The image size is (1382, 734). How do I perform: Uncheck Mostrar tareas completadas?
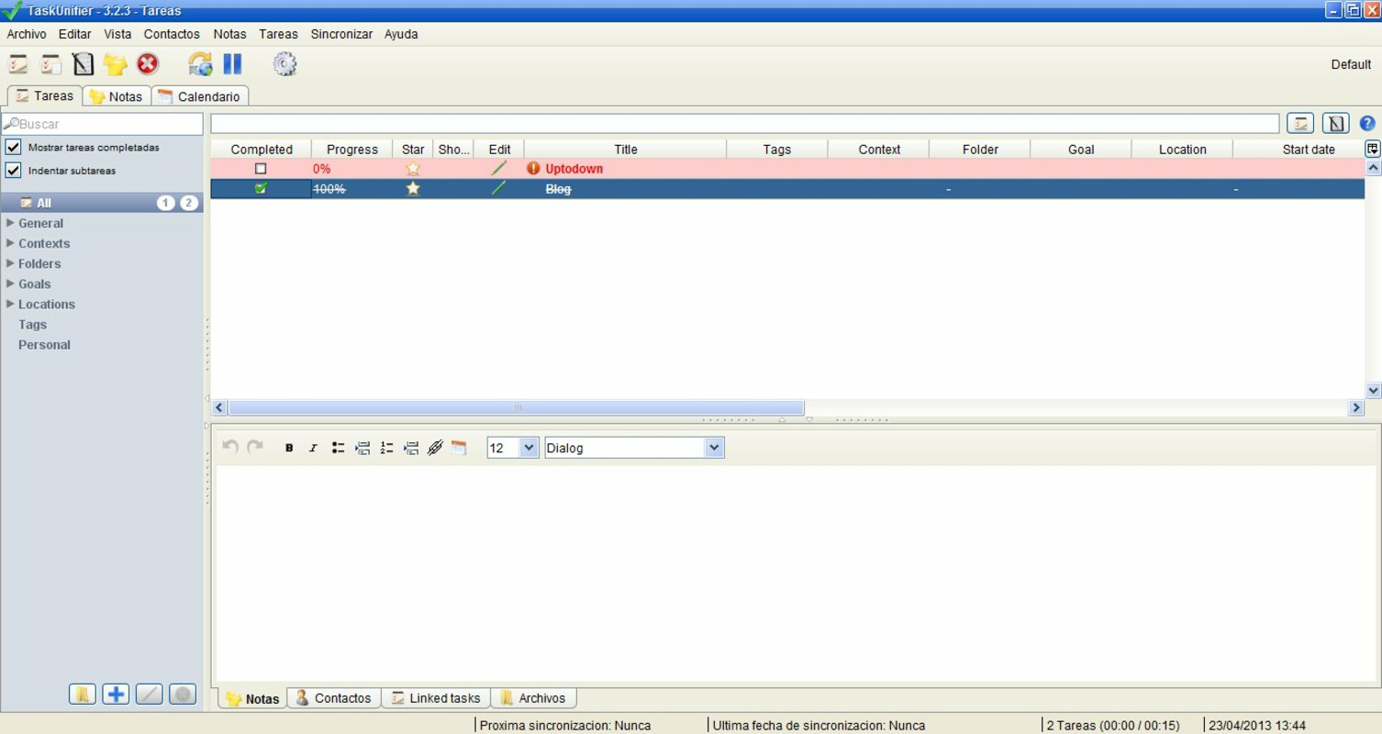pyautogui.click(x=13, y=147)
